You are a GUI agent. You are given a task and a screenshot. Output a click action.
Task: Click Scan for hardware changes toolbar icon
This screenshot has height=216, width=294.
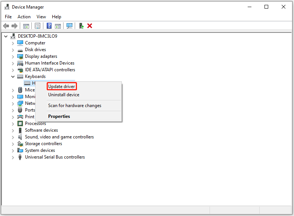[69, 26]
